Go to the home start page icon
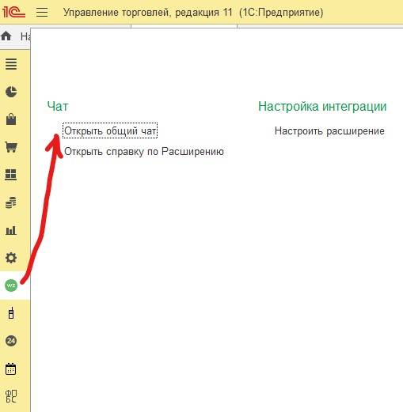 [x=6, y=36]
